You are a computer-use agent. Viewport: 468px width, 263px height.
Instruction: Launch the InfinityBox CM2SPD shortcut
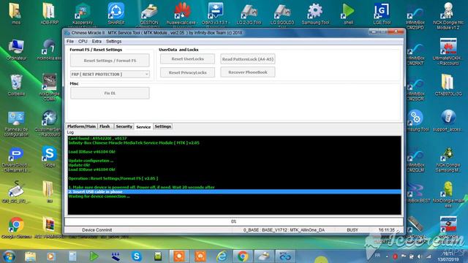[415, 18]
